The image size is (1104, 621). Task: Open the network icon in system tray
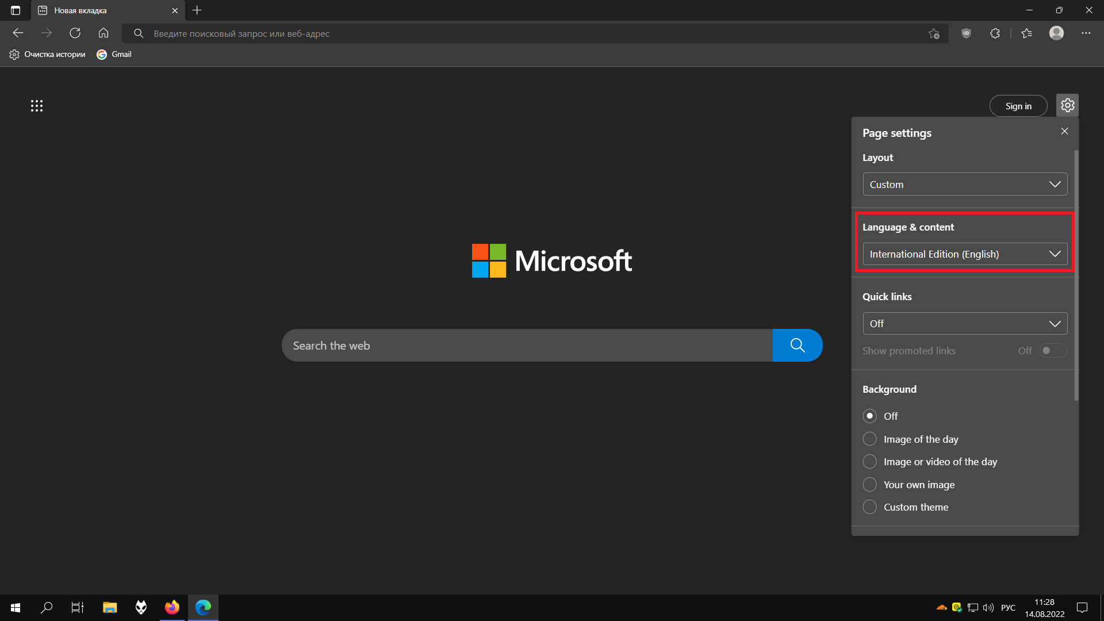[973, 608]
